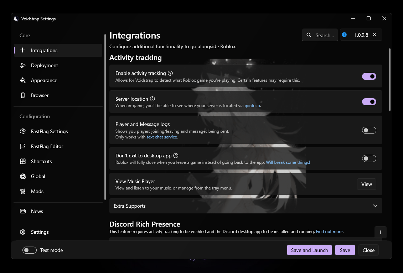403x273 pixels.
Task: Click the info icon near version 1.0.9.8
Action: pos(344,35)
